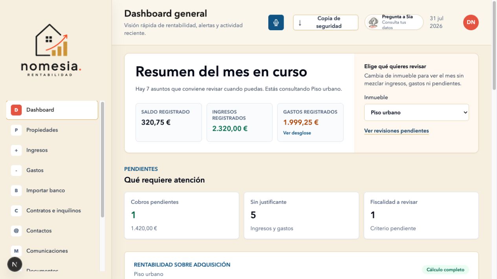The image size is (497, 279).
Task: Click the download arrow in Copia de seguridad
Action: click(x=300, y=22)
